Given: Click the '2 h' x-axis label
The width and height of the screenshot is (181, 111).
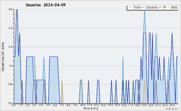Looking at the screenshot, I should click(x=27, y=105).
